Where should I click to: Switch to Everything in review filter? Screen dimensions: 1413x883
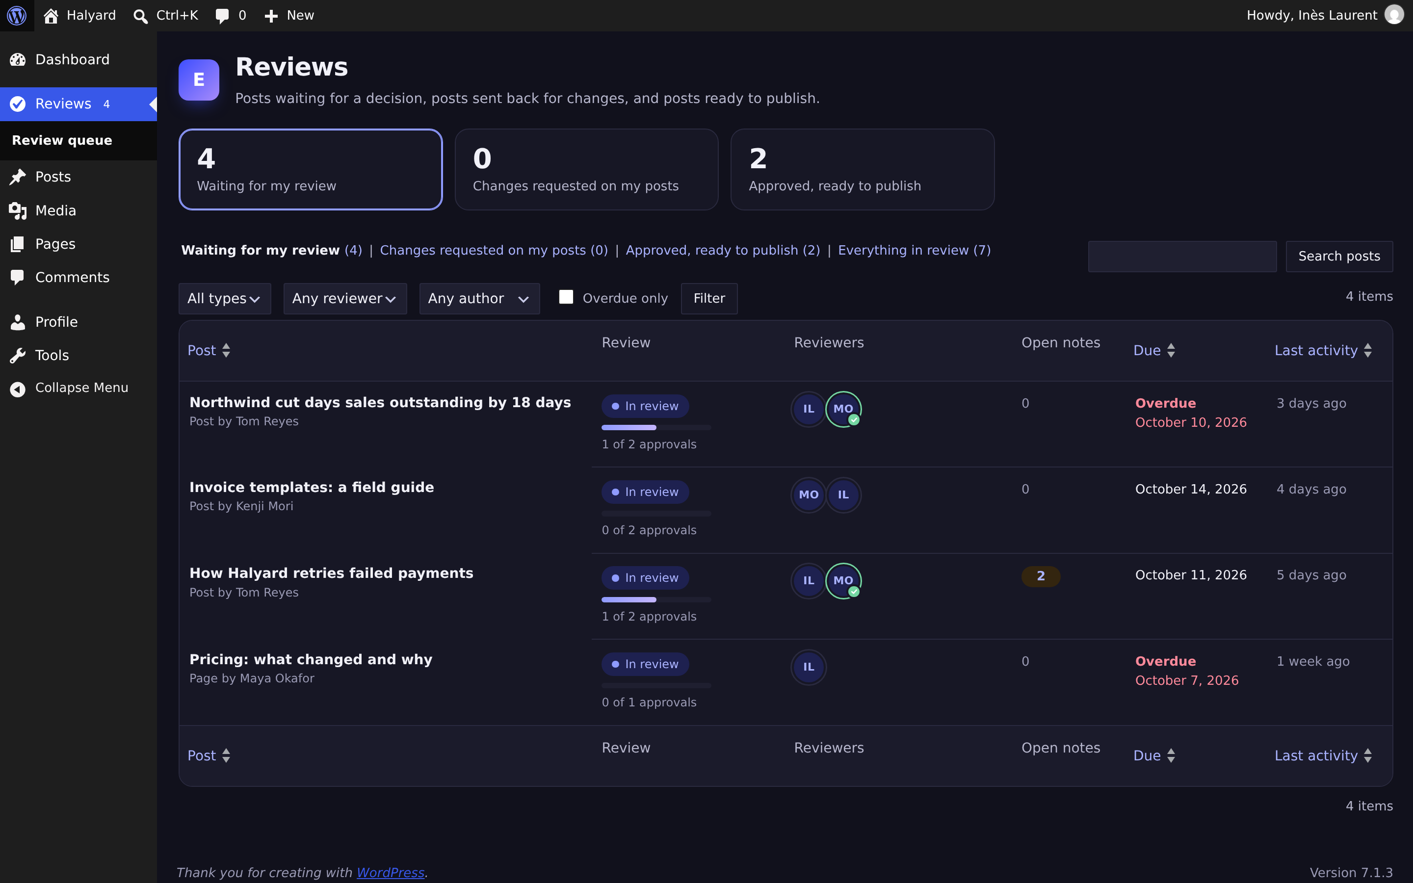[x=915, y=250]
